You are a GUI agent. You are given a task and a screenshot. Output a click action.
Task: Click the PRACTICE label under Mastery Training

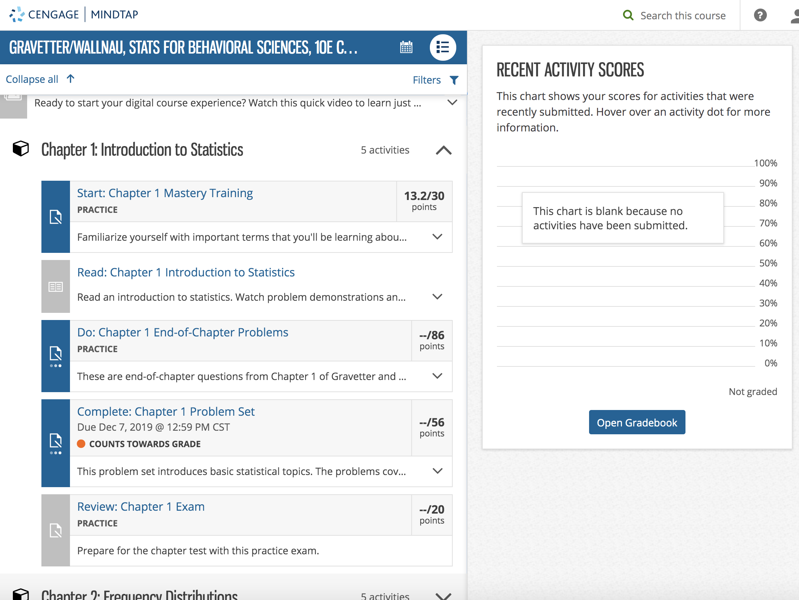pyautogui.click(x=97, y=210)
